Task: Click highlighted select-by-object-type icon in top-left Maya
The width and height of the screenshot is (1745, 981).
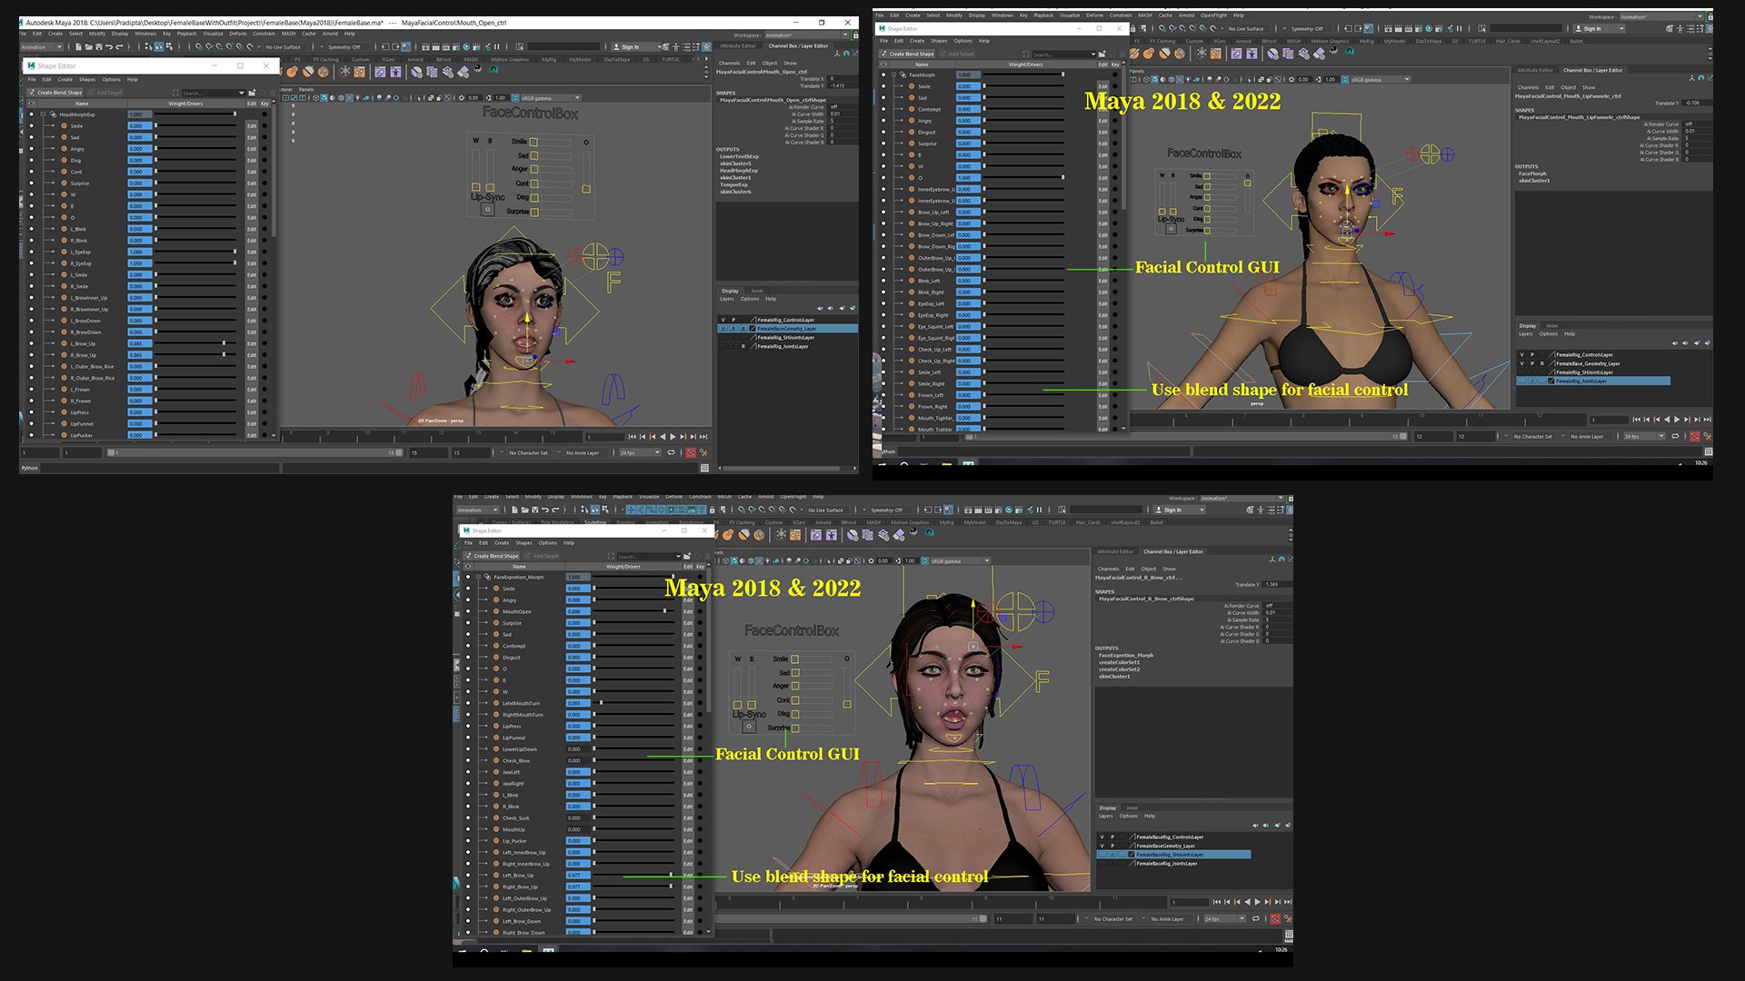Action: click(159, 46)
